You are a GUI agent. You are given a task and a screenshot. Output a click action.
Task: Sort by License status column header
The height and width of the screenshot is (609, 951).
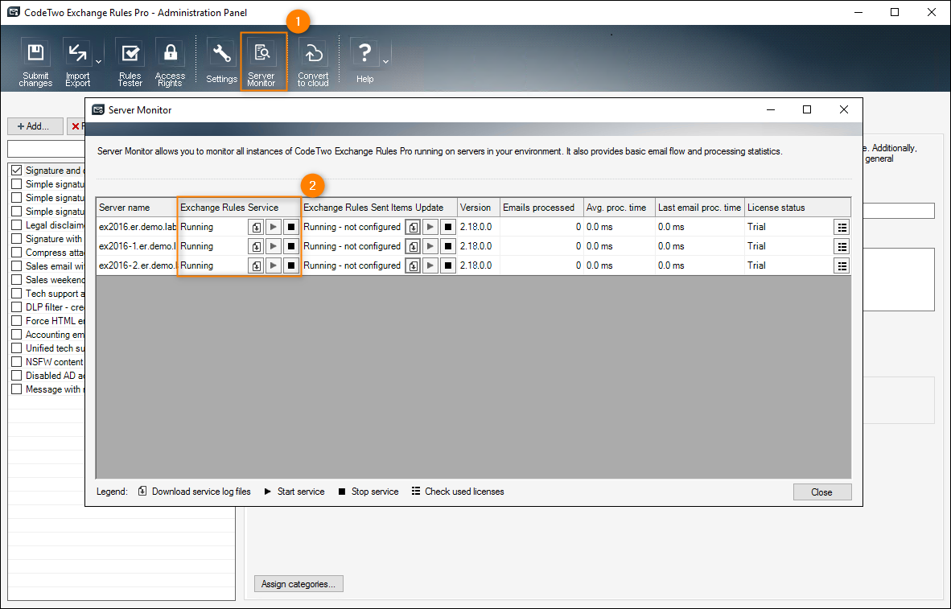pyautogui.click(x=797, y=208)
